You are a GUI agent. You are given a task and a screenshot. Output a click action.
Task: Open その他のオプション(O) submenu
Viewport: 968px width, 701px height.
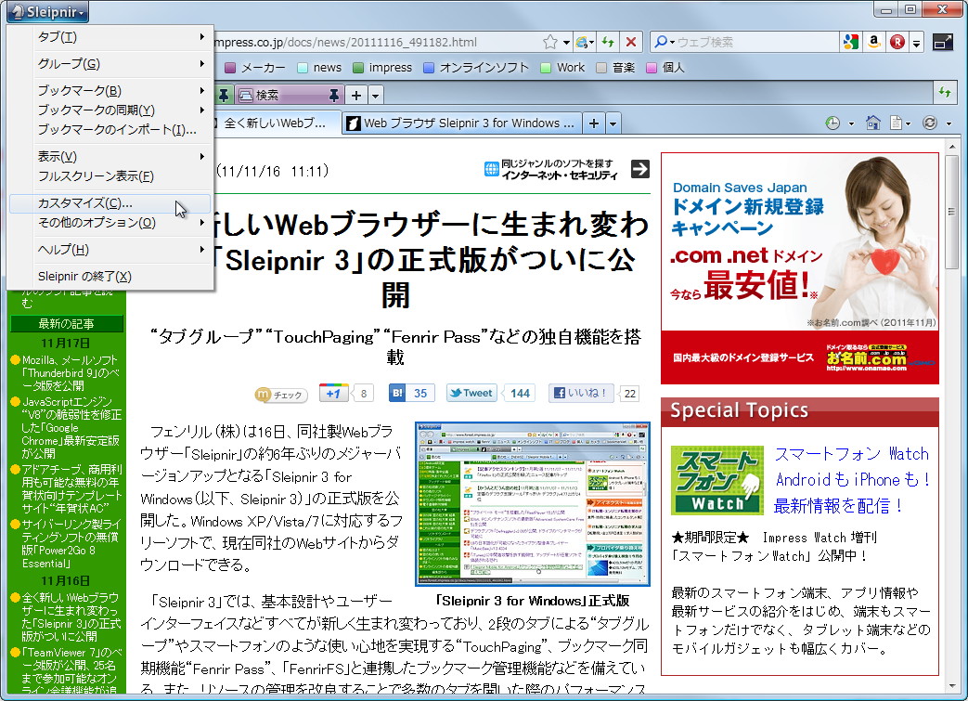tap(110, 222)
